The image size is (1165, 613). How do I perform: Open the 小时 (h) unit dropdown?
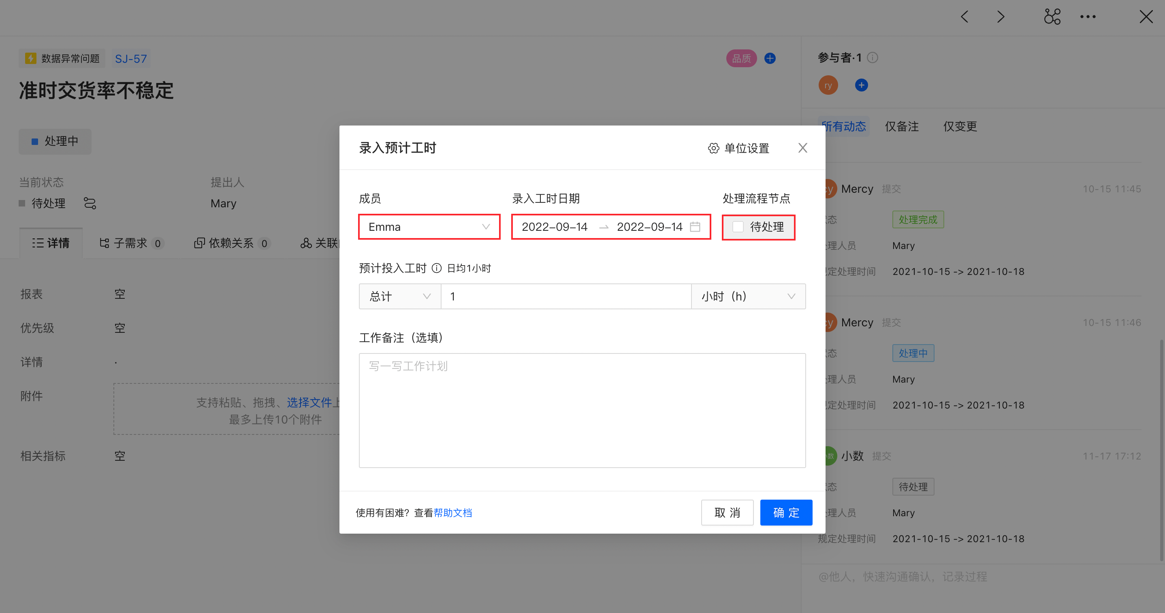pos(748,296)
